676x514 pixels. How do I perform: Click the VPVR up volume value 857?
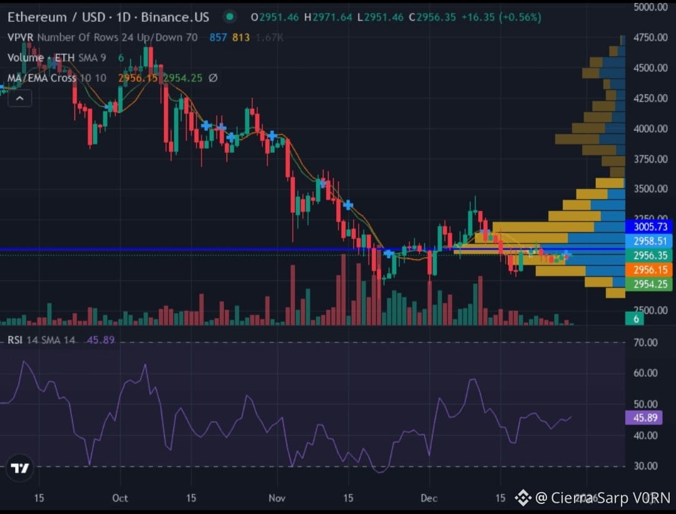pyautogui.click(x=218, y=38)
